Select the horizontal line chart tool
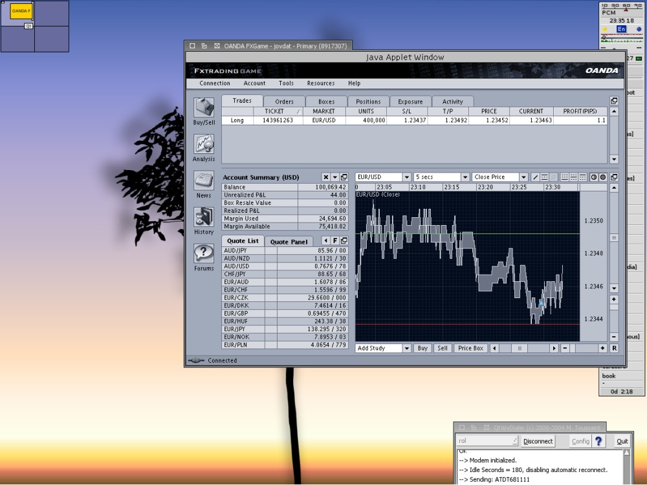Viewport: 647px width, 485px height. coord(544,177)
